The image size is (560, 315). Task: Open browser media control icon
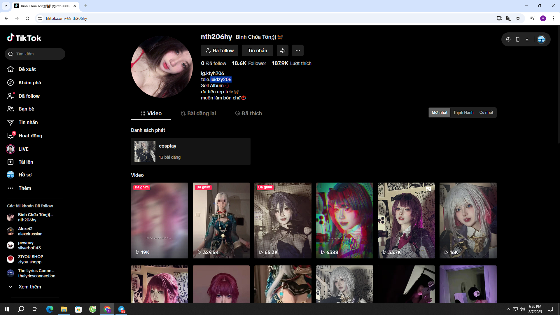pos(533,18)
